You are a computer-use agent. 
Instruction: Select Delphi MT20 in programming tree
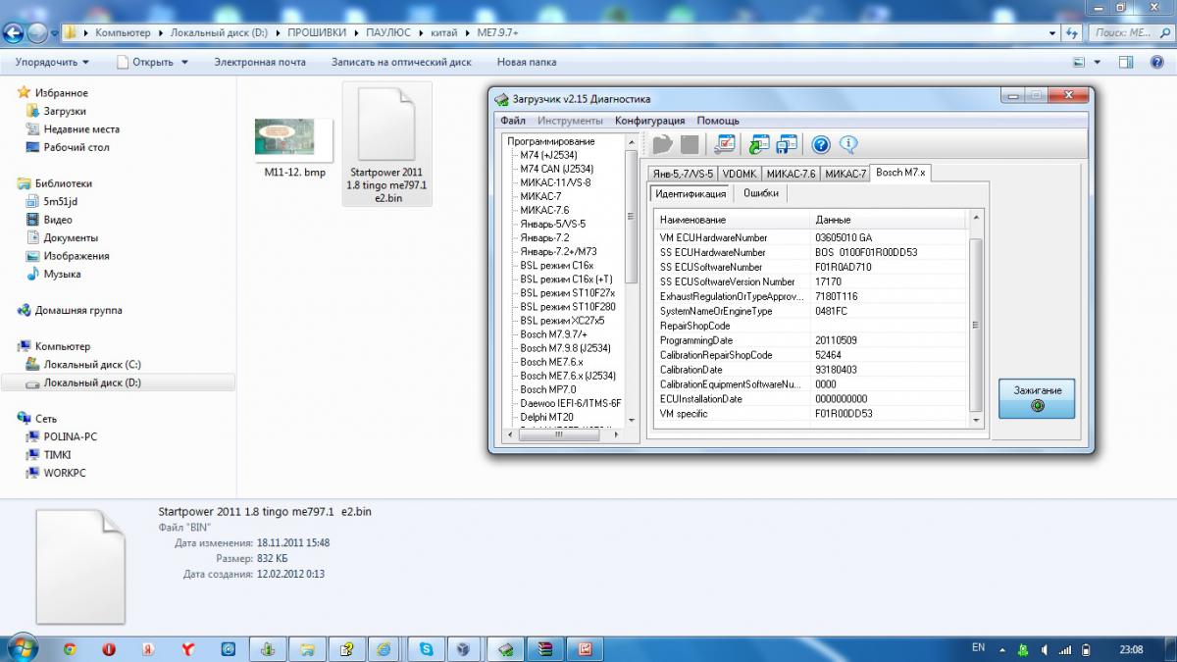(547, 417)
